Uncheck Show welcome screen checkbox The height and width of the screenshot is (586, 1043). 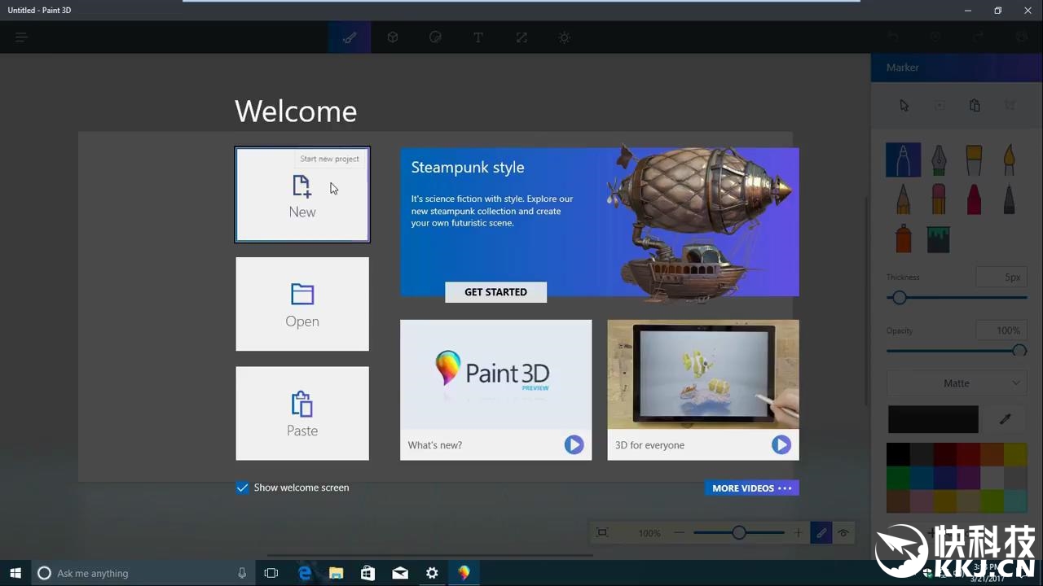(x=242, y=488)
